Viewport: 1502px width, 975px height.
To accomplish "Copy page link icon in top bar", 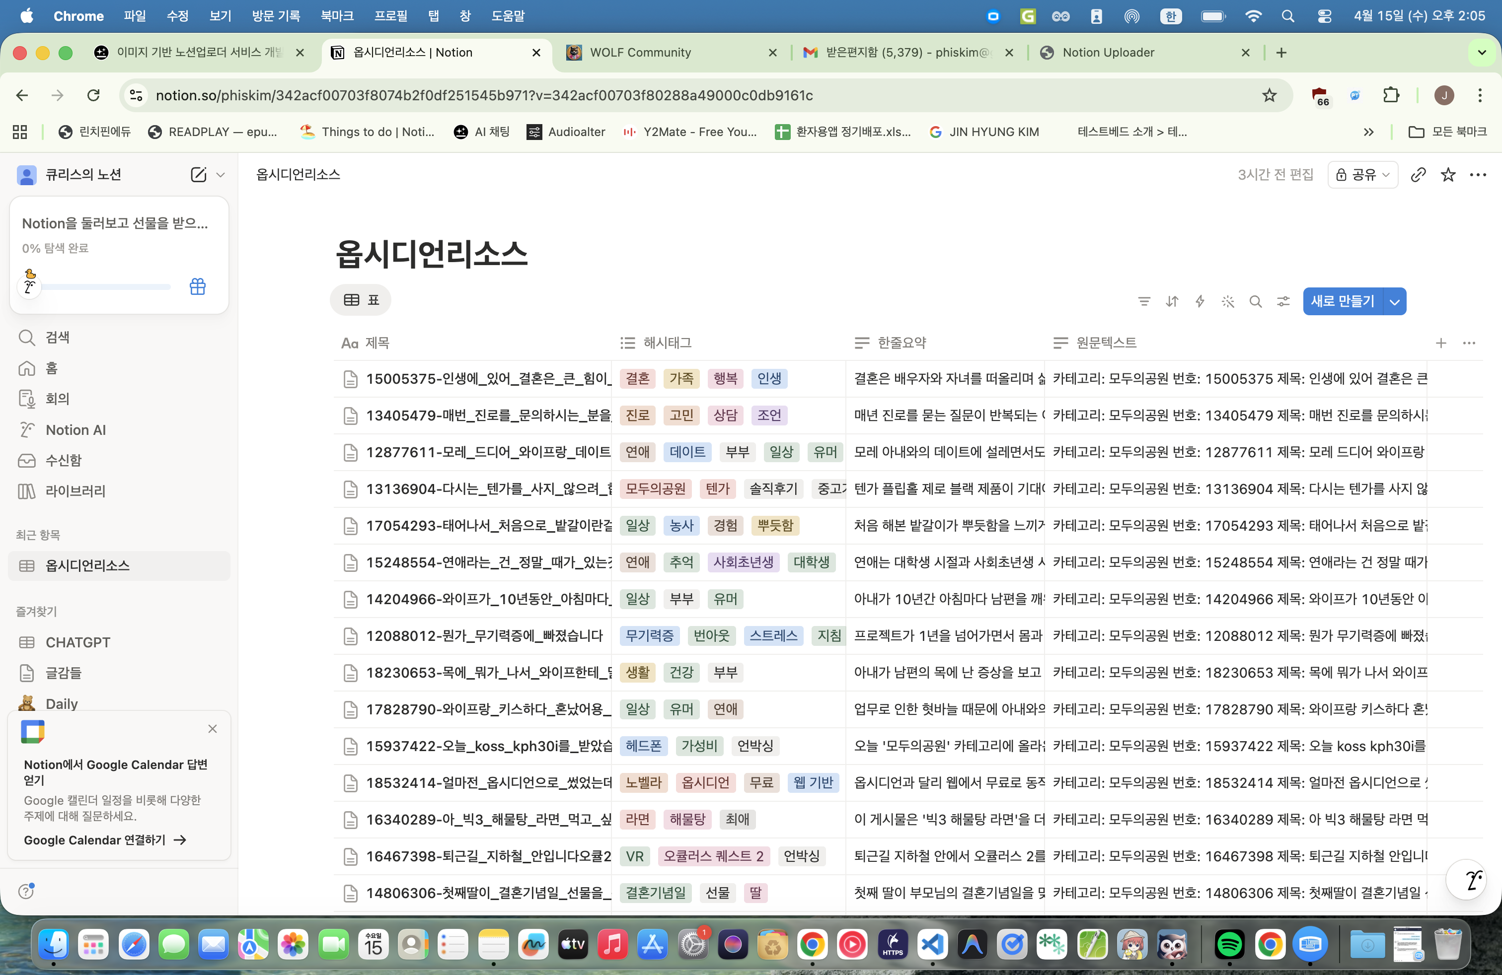I will (1418, 175).
